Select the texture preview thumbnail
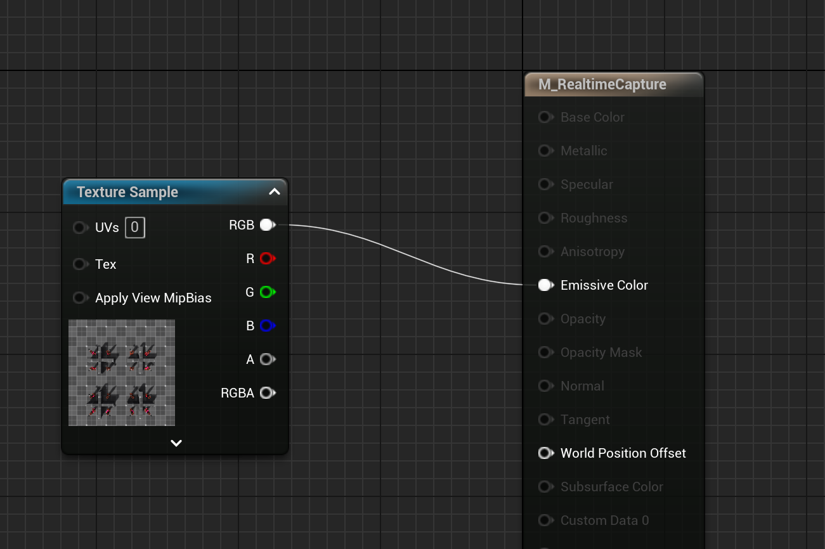 pyautogui.click(x=122, y=373)
